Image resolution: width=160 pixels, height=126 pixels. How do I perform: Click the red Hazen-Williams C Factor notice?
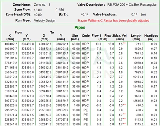(114, 20)
